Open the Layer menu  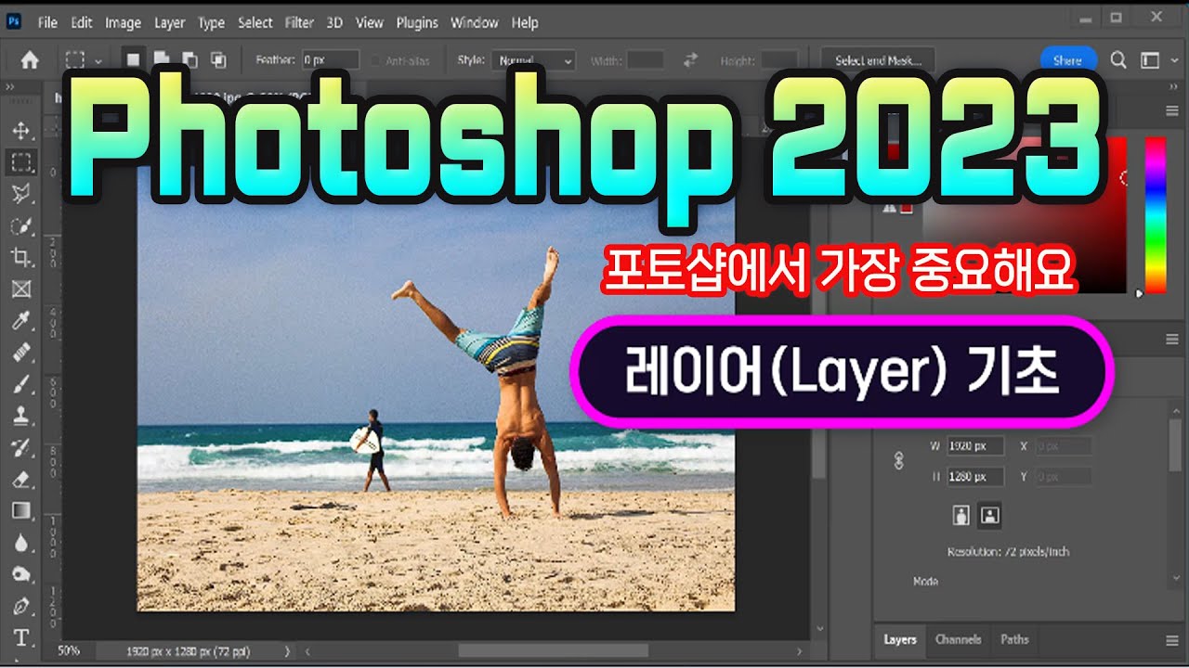(170, 22)
